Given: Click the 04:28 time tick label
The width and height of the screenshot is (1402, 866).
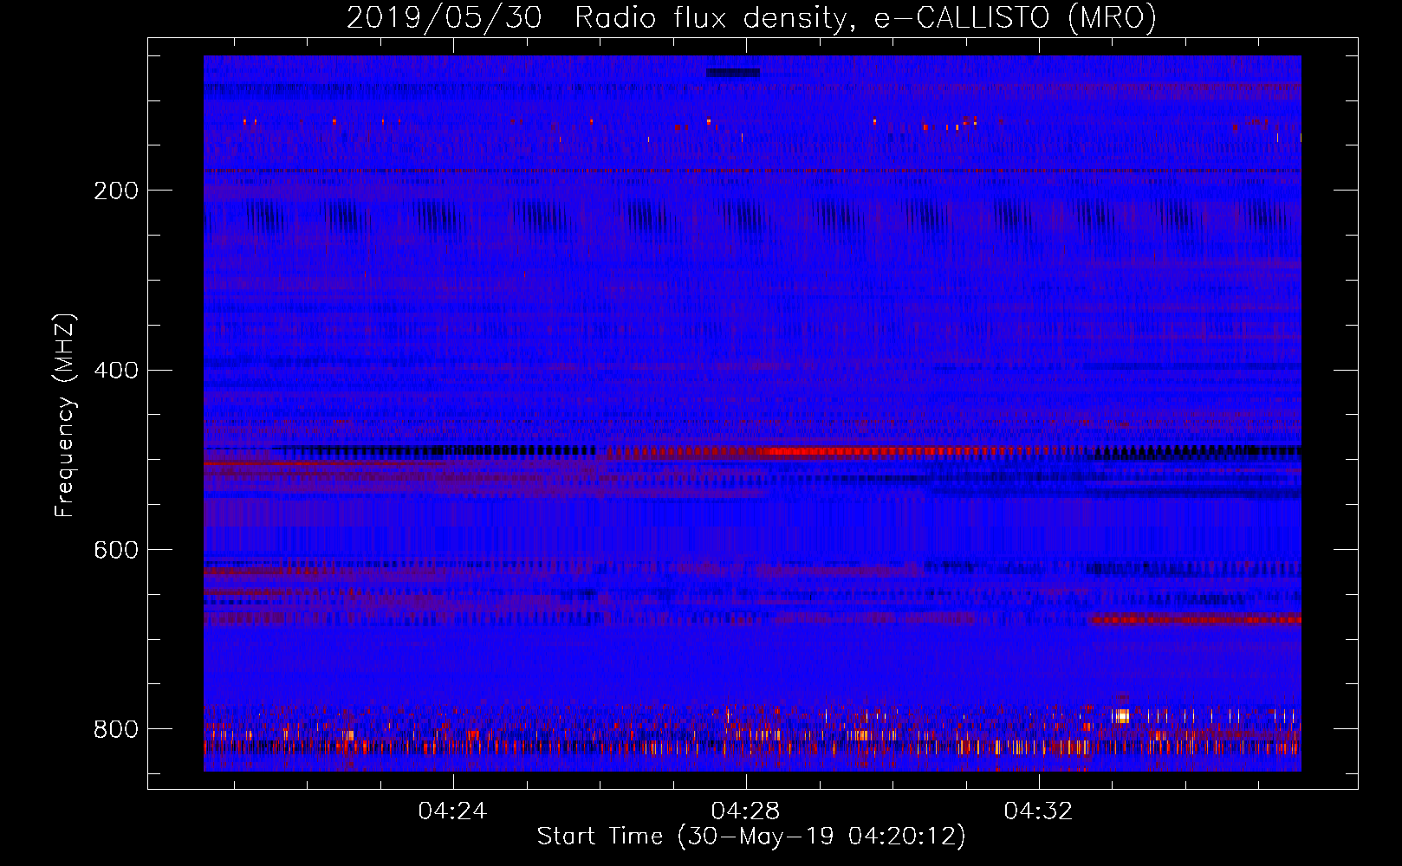Looking at the screenshot, I should 745,811.
